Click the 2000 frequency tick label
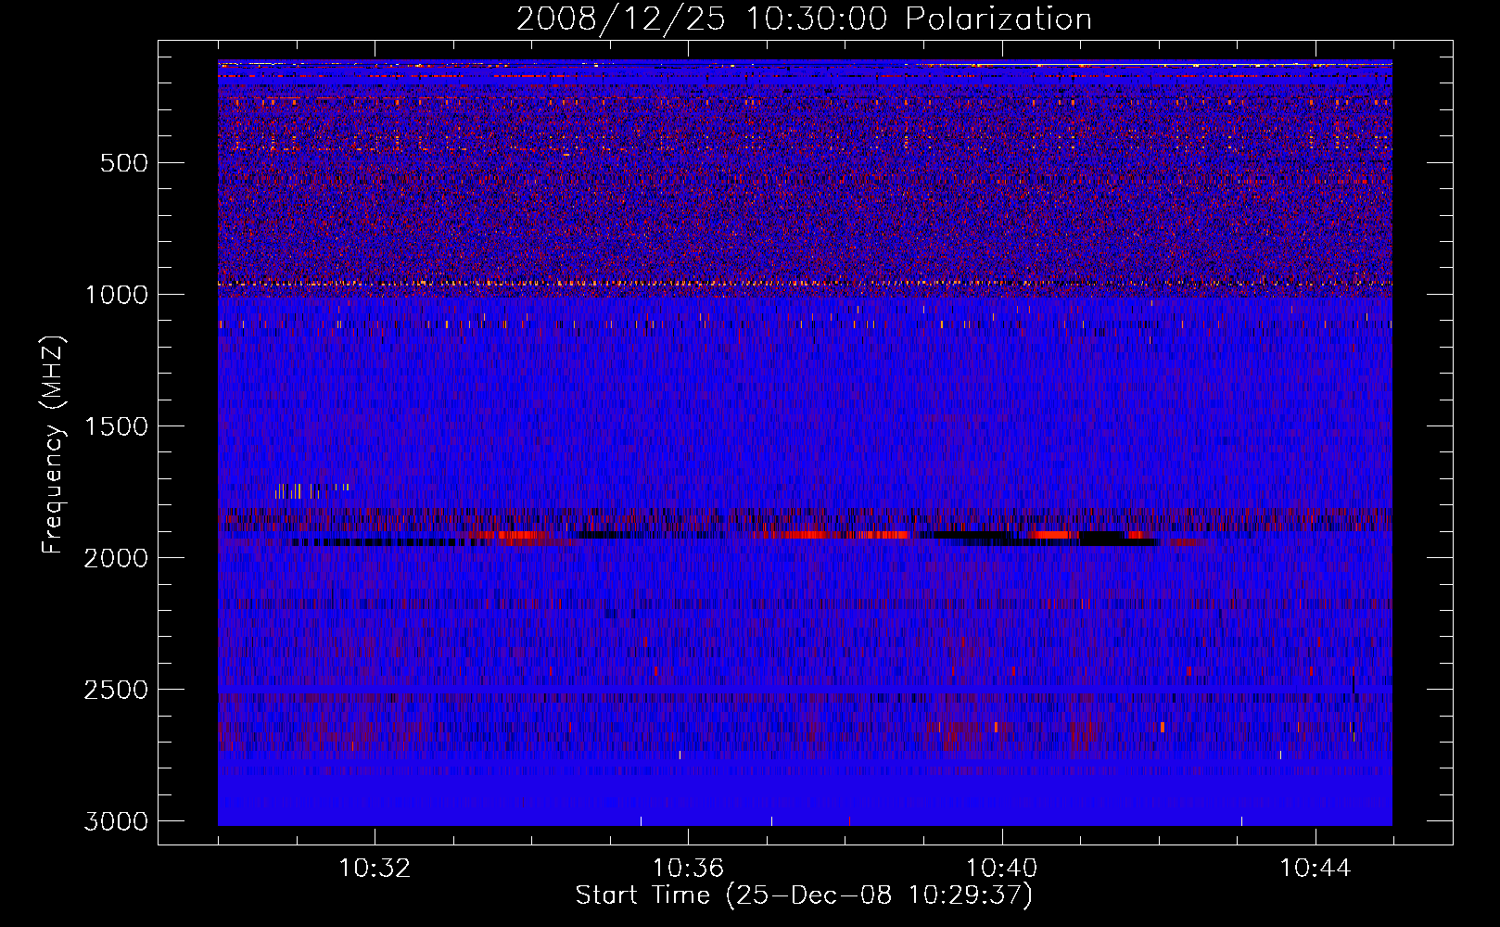Image resolution: width=1500 pixels, height=927 pixels. point(116,558)
